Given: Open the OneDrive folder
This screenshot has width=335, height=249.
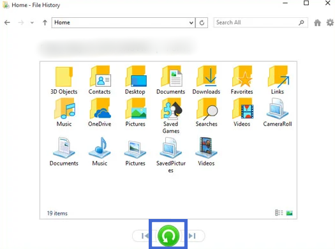Looking at the screenshot, I should click(100, 112).
